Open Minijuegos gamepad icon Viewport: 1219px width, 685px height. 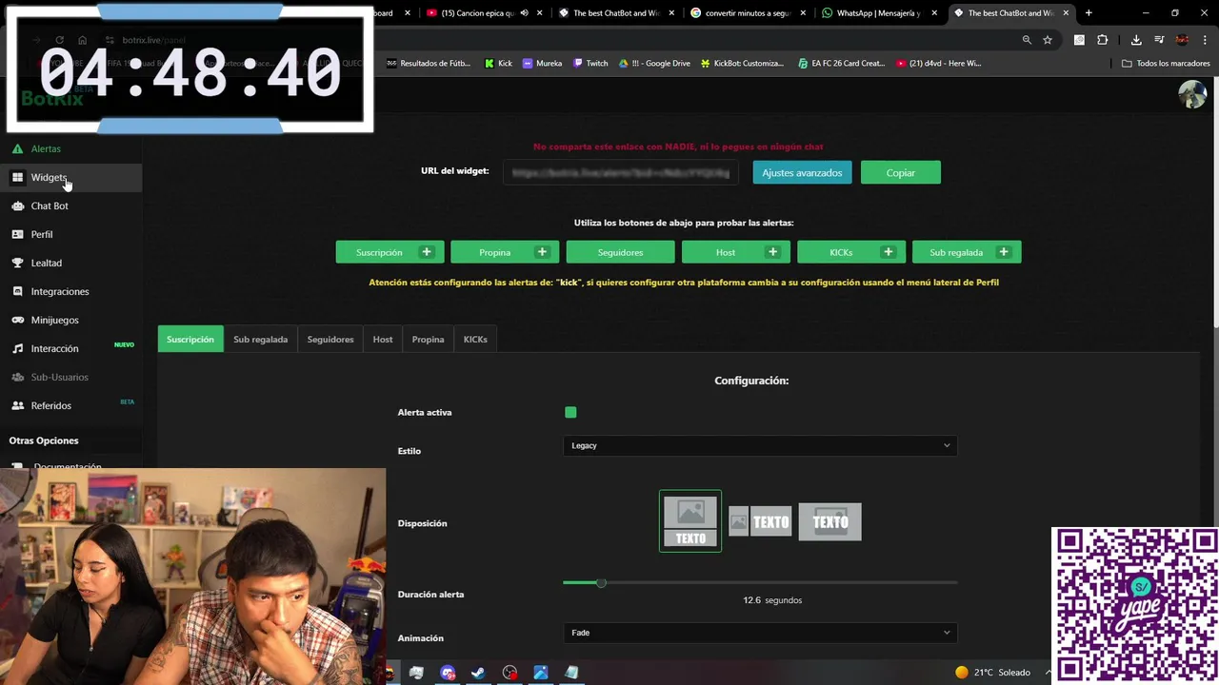click(x=17, y=320)
